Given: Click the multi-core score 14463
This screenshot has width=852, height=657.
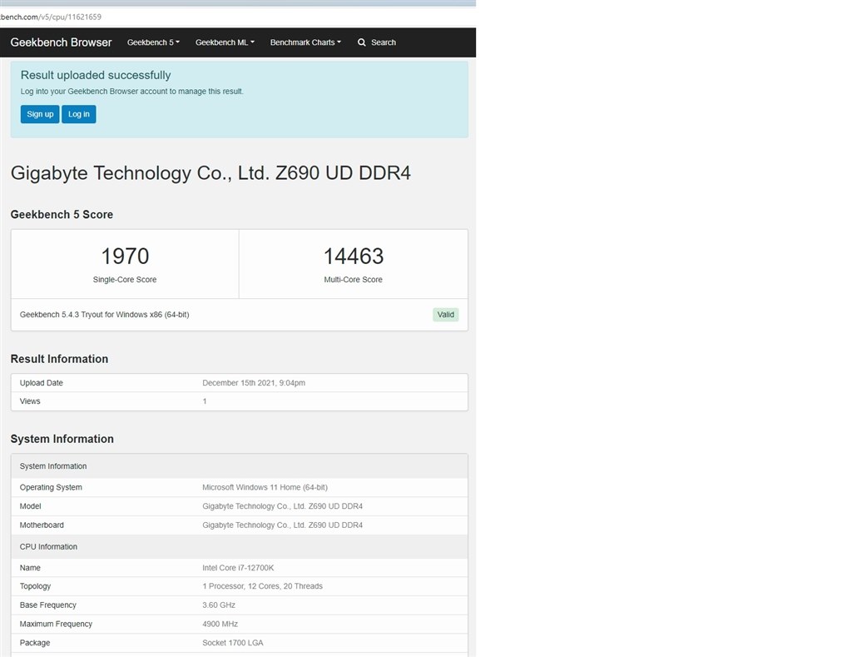Looking at the screenshot, I should [353, 256].
